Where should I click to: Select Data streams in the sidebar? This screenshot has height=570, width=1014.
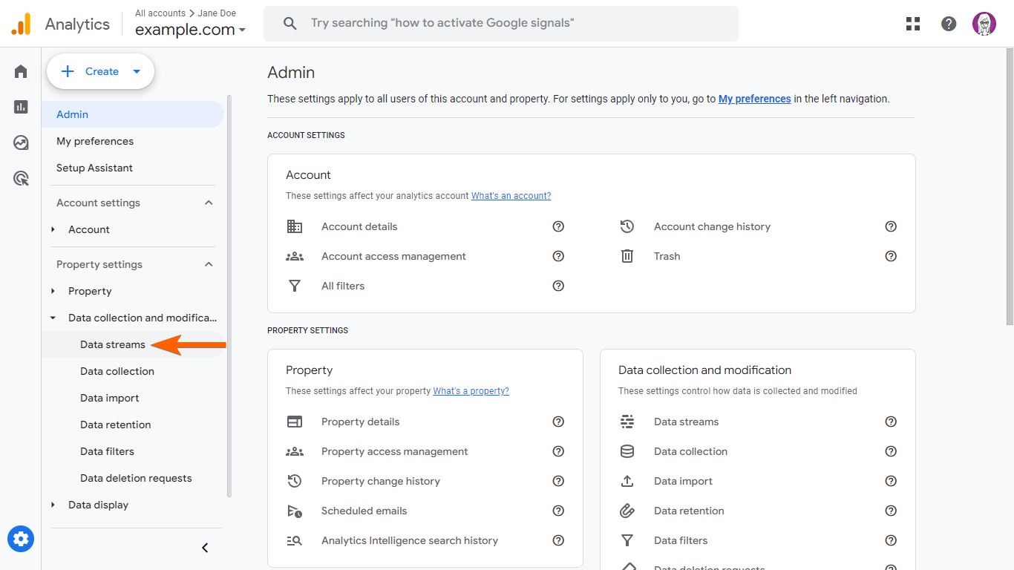[113, 344]
